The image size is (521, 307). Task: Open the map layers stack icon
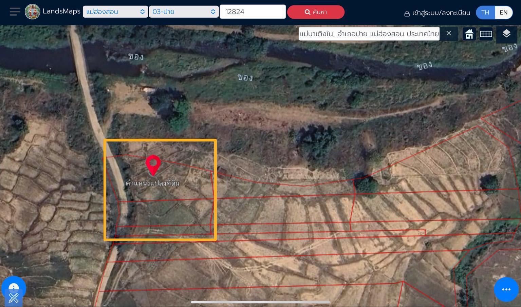[506, 34]
